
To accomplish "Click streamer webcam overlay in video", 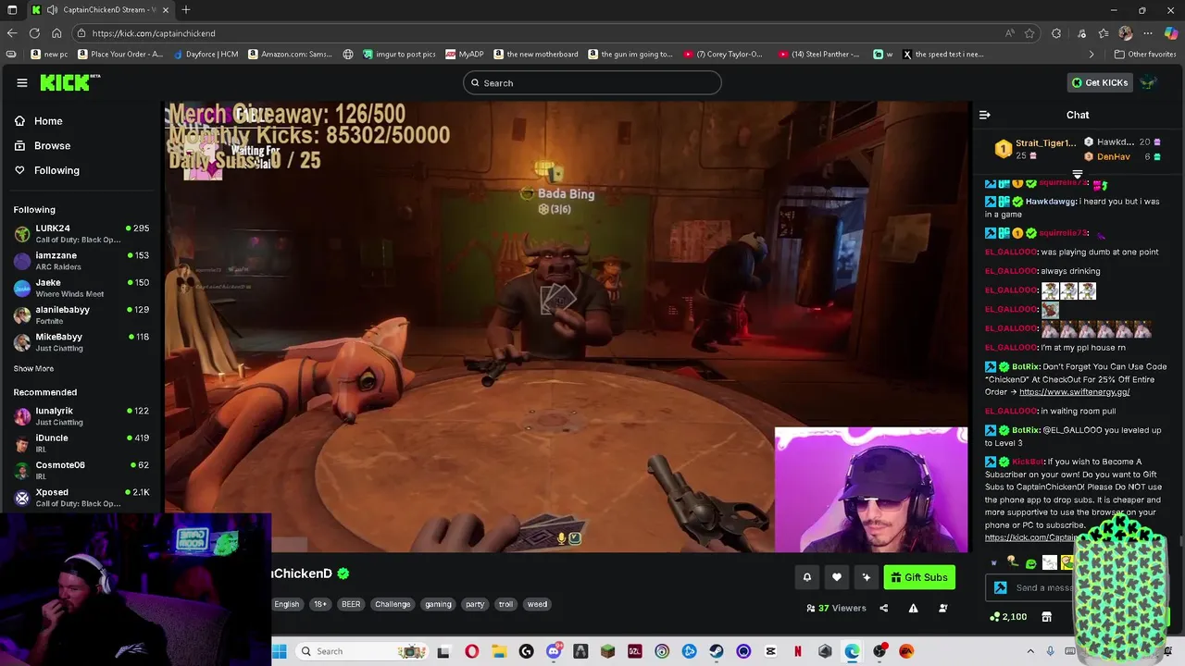I will [x=871, y=489].
